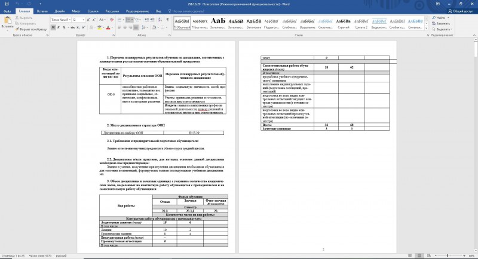The height and width of the screenshot is (259, 478).
Task: Switch to Web Layout view in the status bar
Action: pos(428,255)
